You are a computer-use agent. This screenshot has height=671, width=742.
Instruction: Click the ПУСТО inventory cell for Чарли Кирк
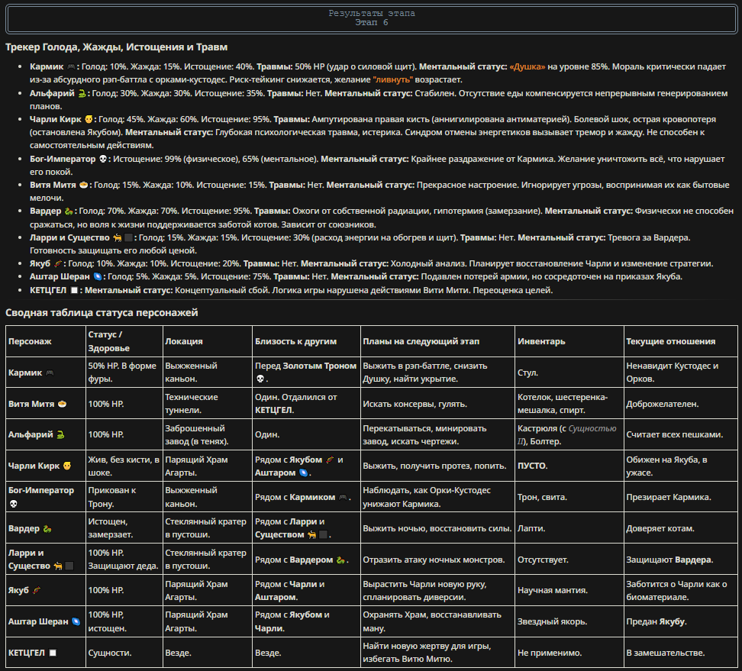tap(532, 466)
